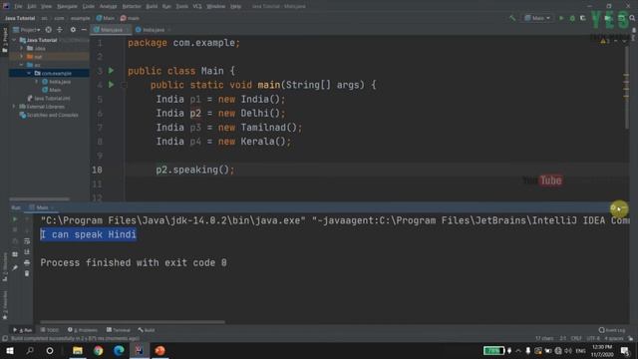Click the Run console horizontal scrollbar
638x359 pixels.
(x=133, y=322)
